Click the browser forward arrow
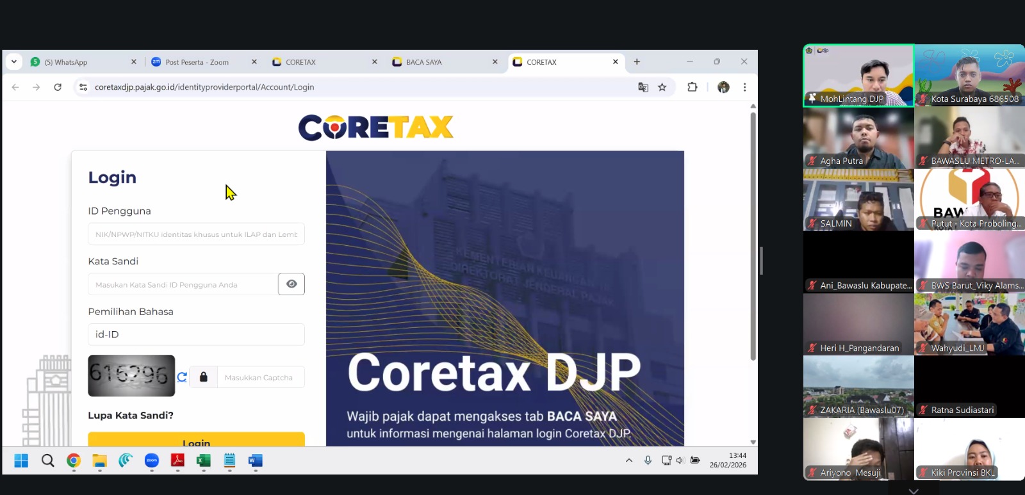 click(x=37, y=87)
